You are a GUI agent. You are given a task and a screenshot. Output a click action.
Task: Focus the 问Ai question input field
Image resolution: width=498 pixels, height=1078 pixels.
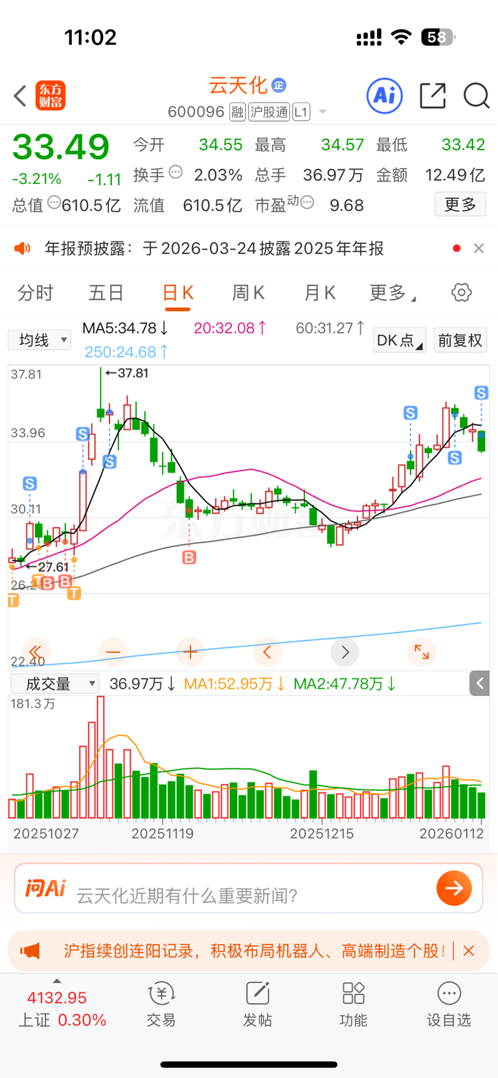[x=249, y=888]
